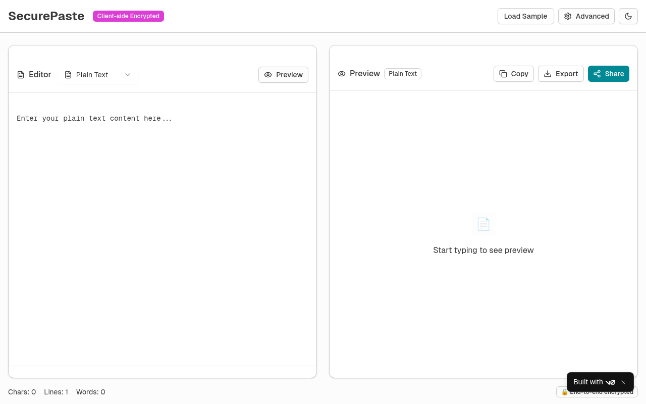The image size is (646, 404).
Task: Click the Plain Text badge in Preview header
Action: [x=402, y=74]
